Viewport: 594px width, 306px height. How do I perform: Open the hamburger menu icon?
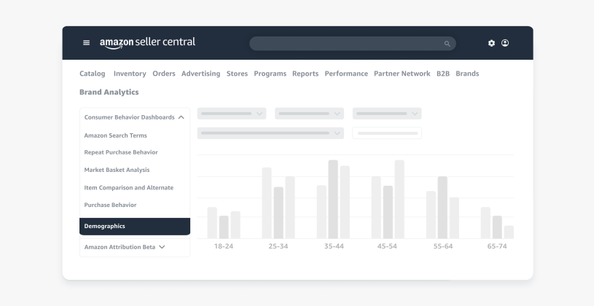click(87, 43)
